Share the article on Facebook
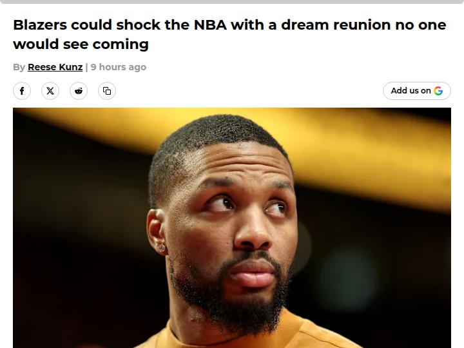The width and height of the screenshot is (464, 348). pyautogui.click(x=22, y=91)
